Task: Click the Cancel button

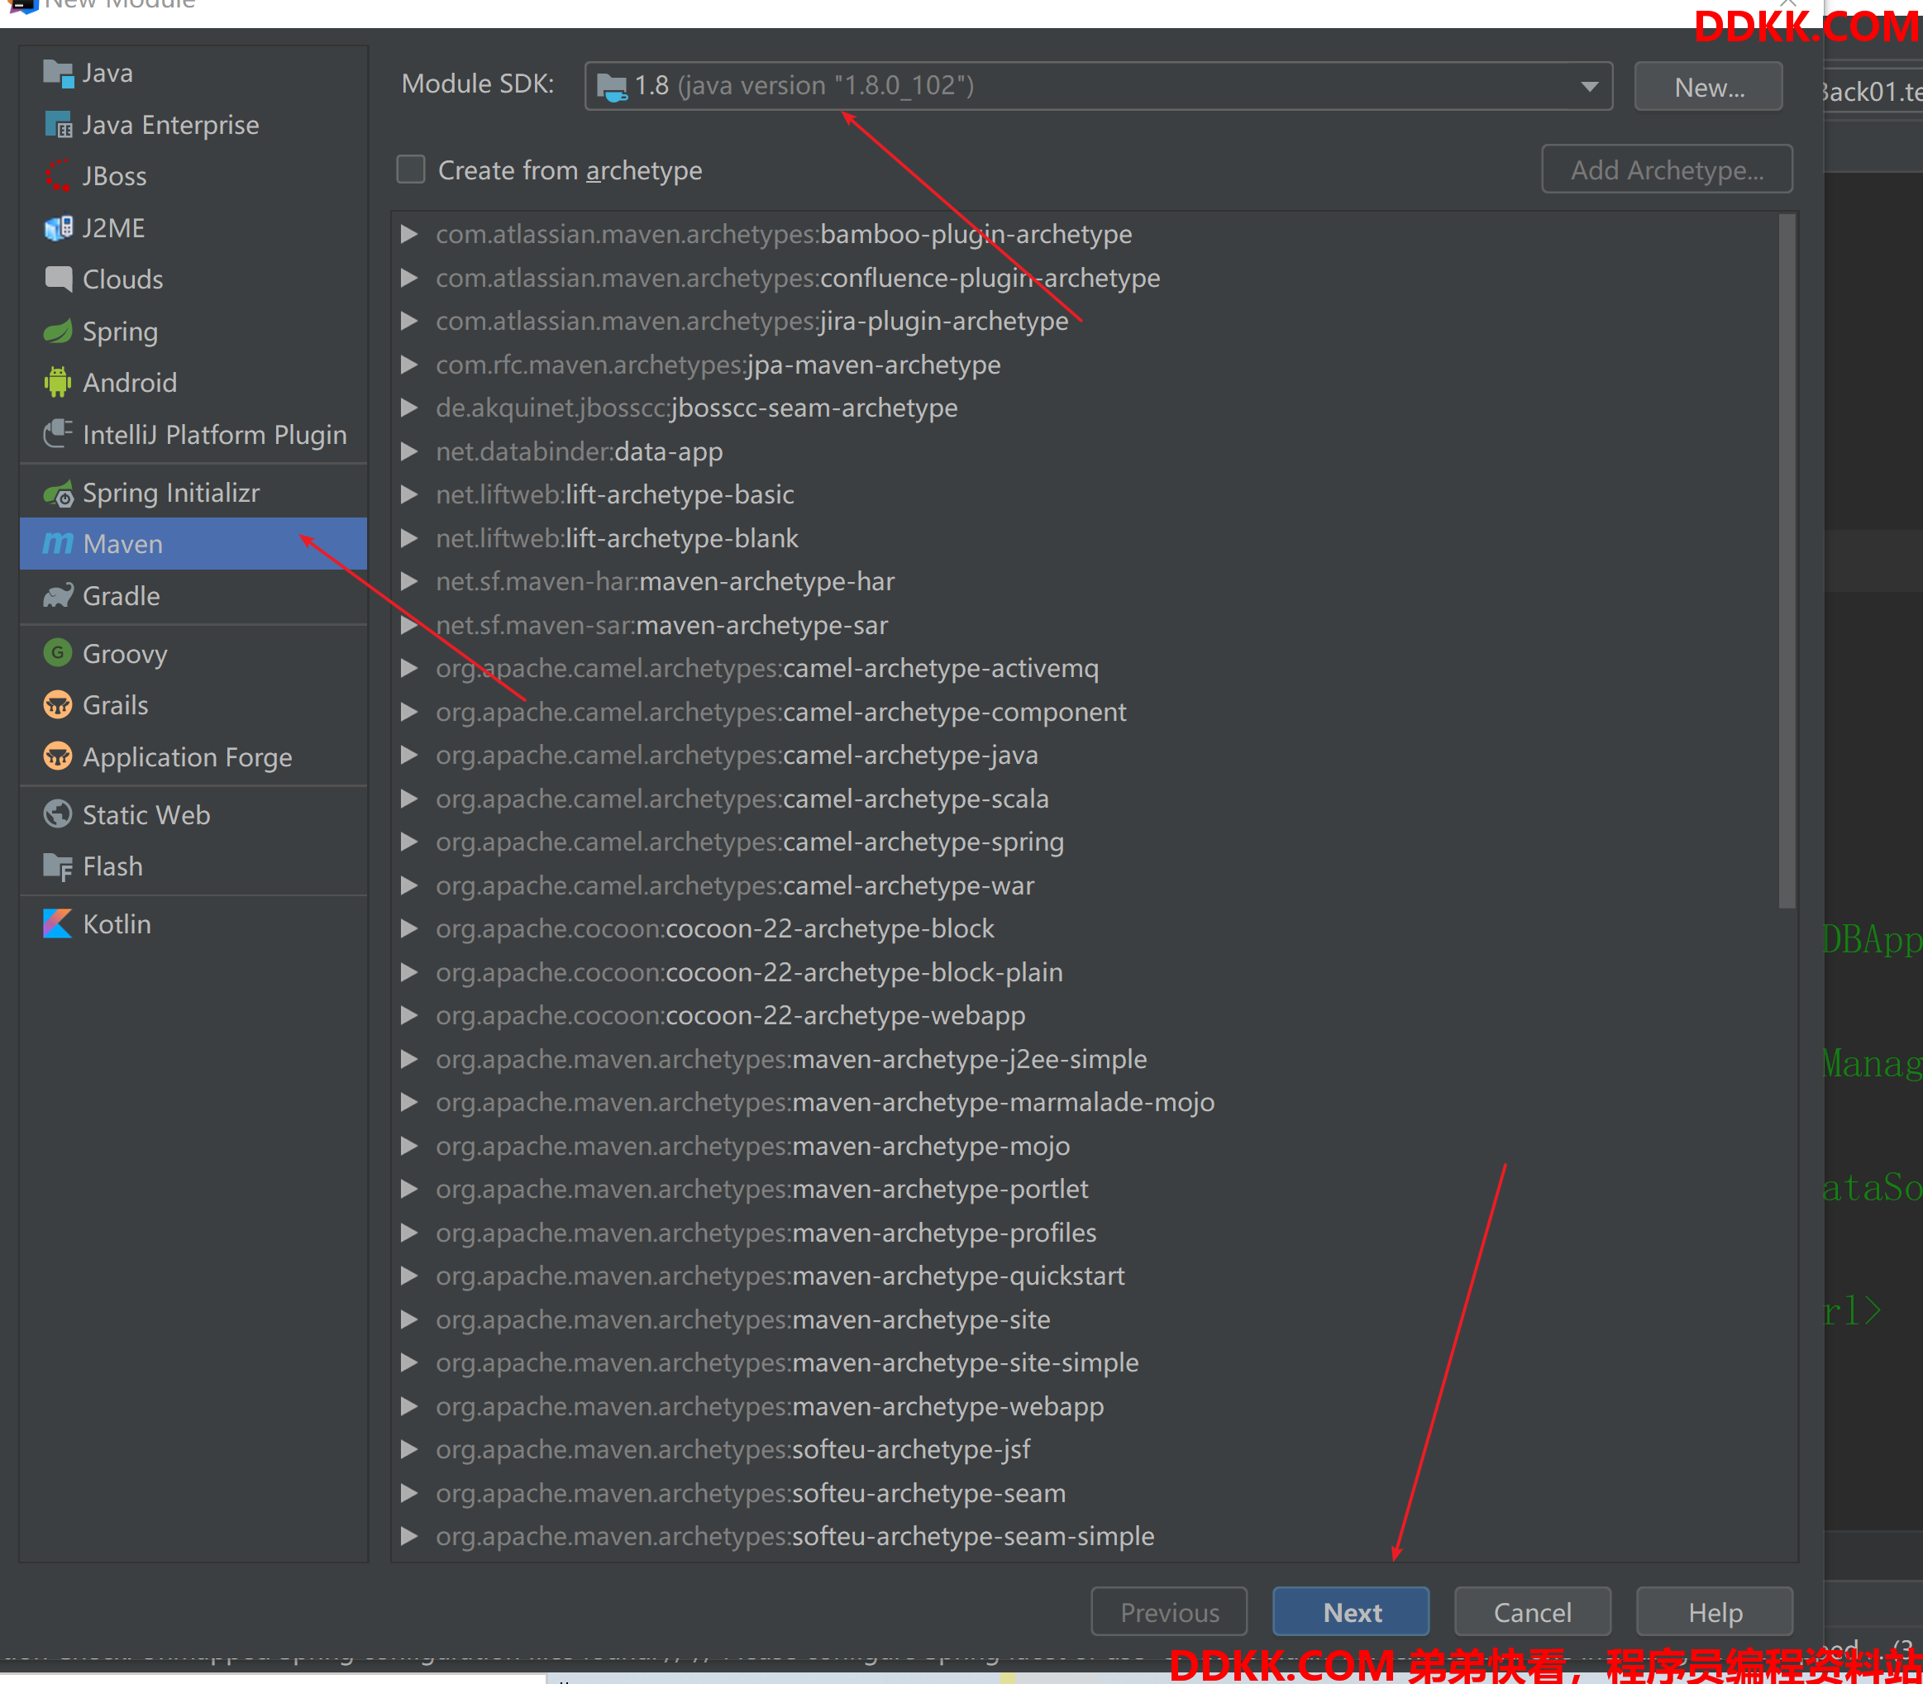Action: pyautogui.click(x=1533, y=1613)
